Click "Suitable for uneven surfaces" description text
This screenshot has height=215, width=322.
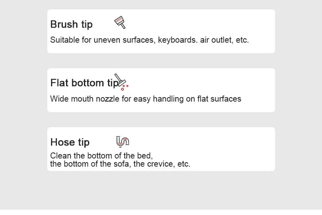pos(102,40)
